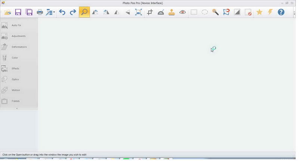Expand the toolbar overflow arrow at right
Image resolution: width=299 pixels, height=161 pixels.
[294, 13]
